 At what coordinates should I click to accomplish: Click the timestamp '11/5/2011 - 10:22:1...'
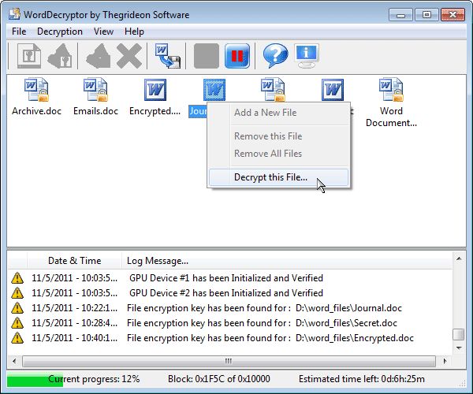click(75, 308)
